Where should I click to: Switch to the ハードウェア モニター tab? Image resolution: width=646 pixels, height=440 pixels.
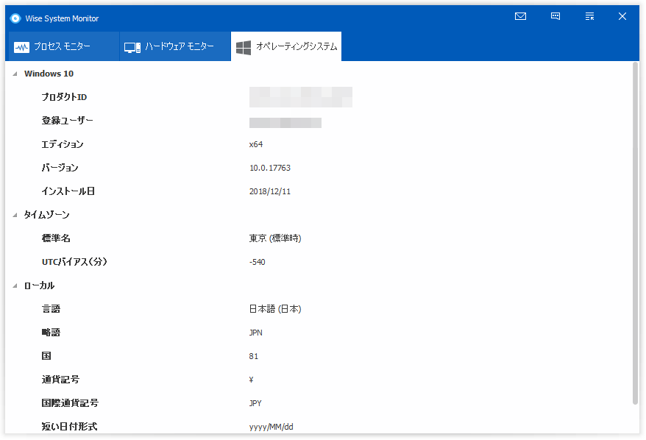[175, 46]
